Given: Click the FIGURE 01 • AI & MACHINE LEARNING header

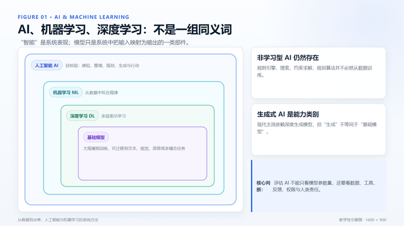Looking at the screenshot, I should [x=74, y=17].
